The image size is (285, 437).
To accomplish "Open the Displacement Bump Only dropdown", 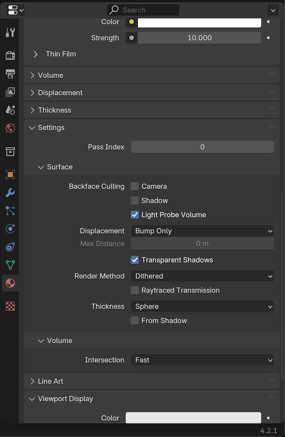I will tap(202, 231).
